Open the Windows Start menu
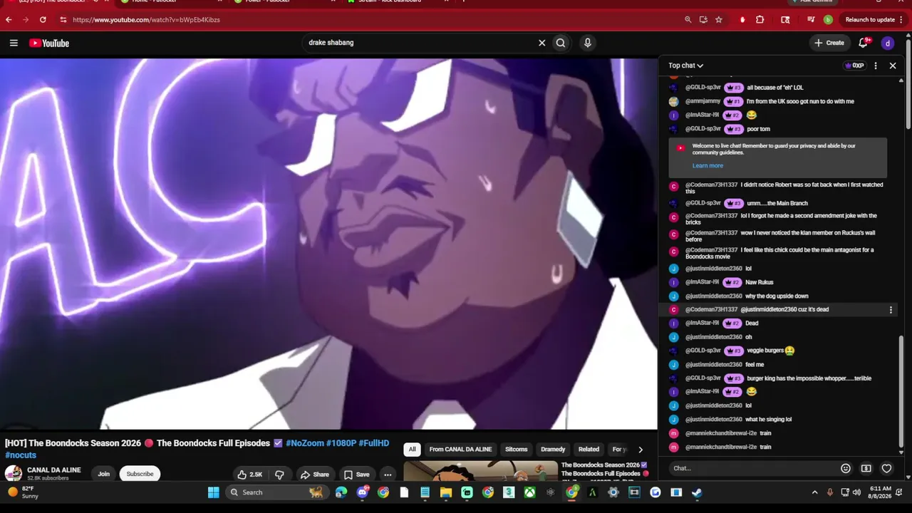Screen dimensions: 912x513 pos(213,492)
